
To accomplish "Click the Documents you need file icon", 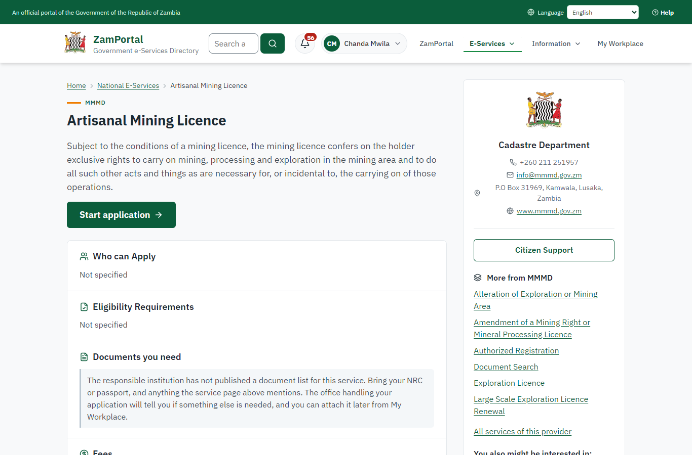I will click(84, 357).
